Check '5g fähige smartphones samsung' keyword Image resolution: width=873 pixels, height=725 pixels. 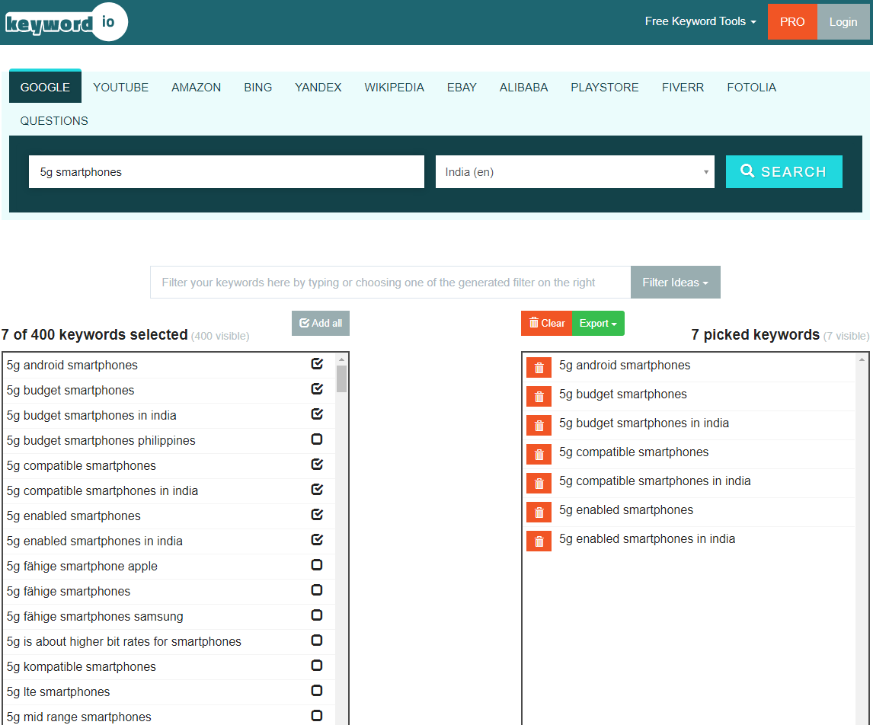(x=317, y=615)
